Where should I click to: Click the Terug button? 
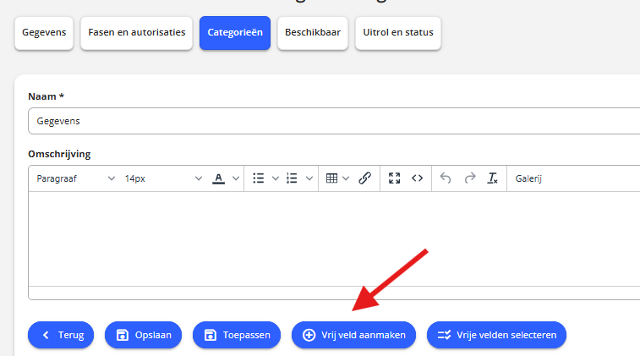[61, 335]
